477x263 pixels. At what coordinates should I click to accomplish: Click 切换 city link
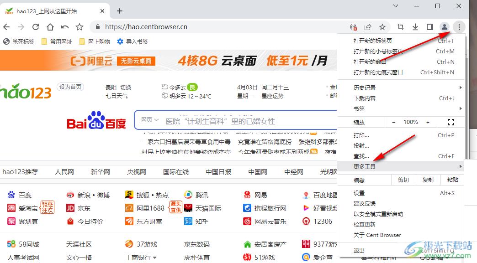coord(126,88)
